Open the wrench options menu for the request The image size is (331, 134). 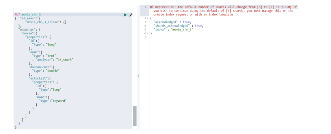(131, 15)
